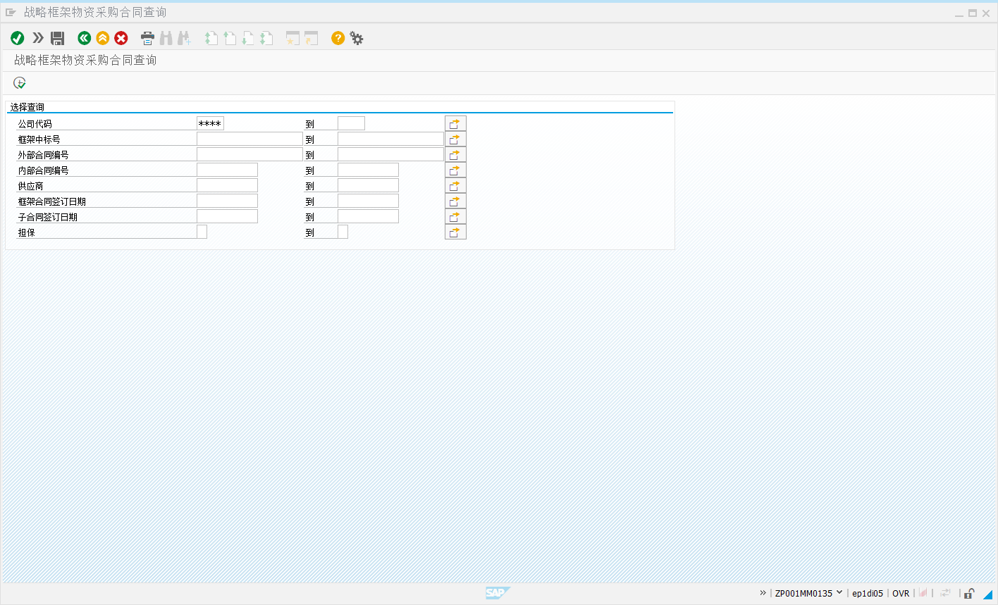Click the Save floppy disk icon
Screen dimensions: 998x605
[x=58, y=38]
